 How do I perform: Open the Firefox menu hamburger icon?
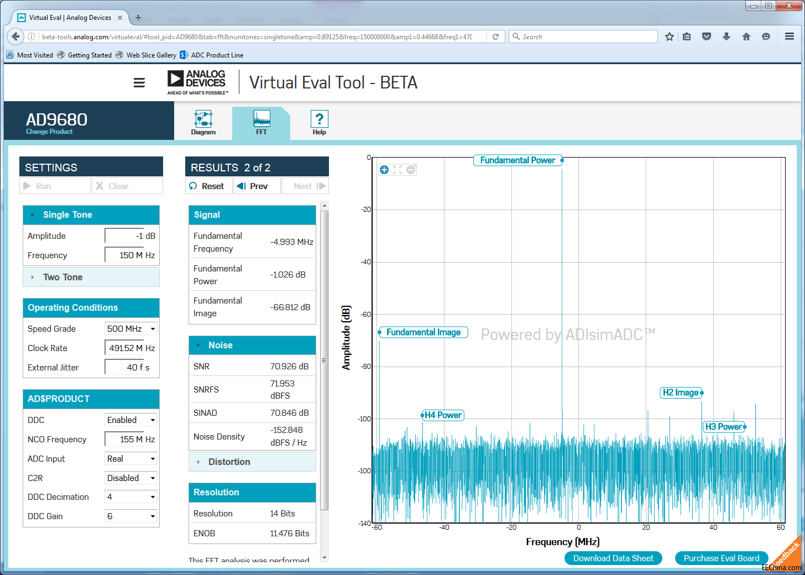click(790, 36)
